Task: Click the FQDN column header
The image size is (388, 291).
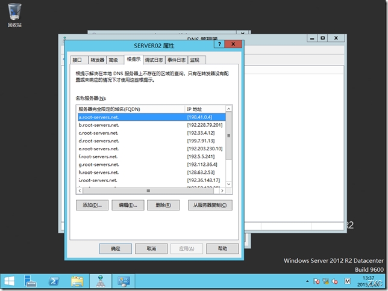Action: pos(130,109)
